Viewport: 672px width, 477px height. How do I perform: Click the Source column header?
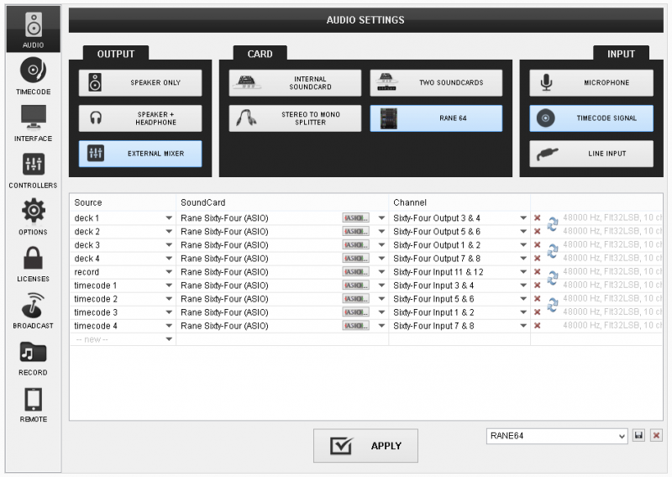123,202
